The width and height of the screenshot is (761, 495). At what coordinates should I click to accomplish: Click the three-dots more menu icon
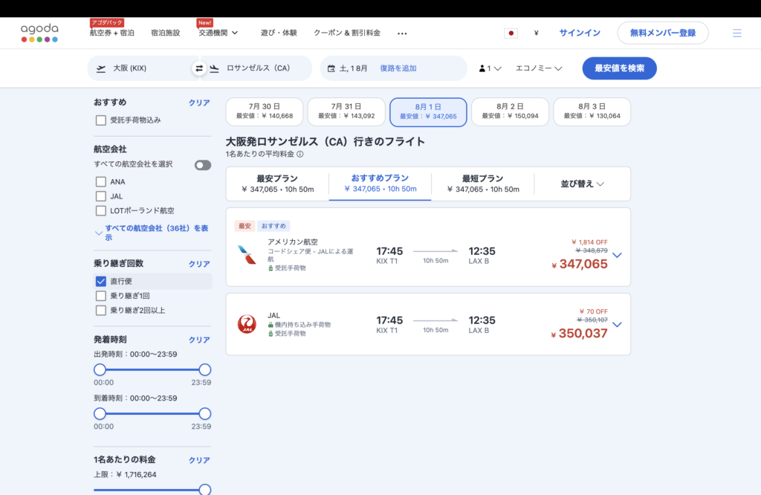402,33
